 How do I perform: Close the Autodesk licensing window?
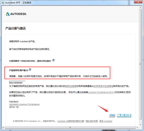click(x=138, y=2)
